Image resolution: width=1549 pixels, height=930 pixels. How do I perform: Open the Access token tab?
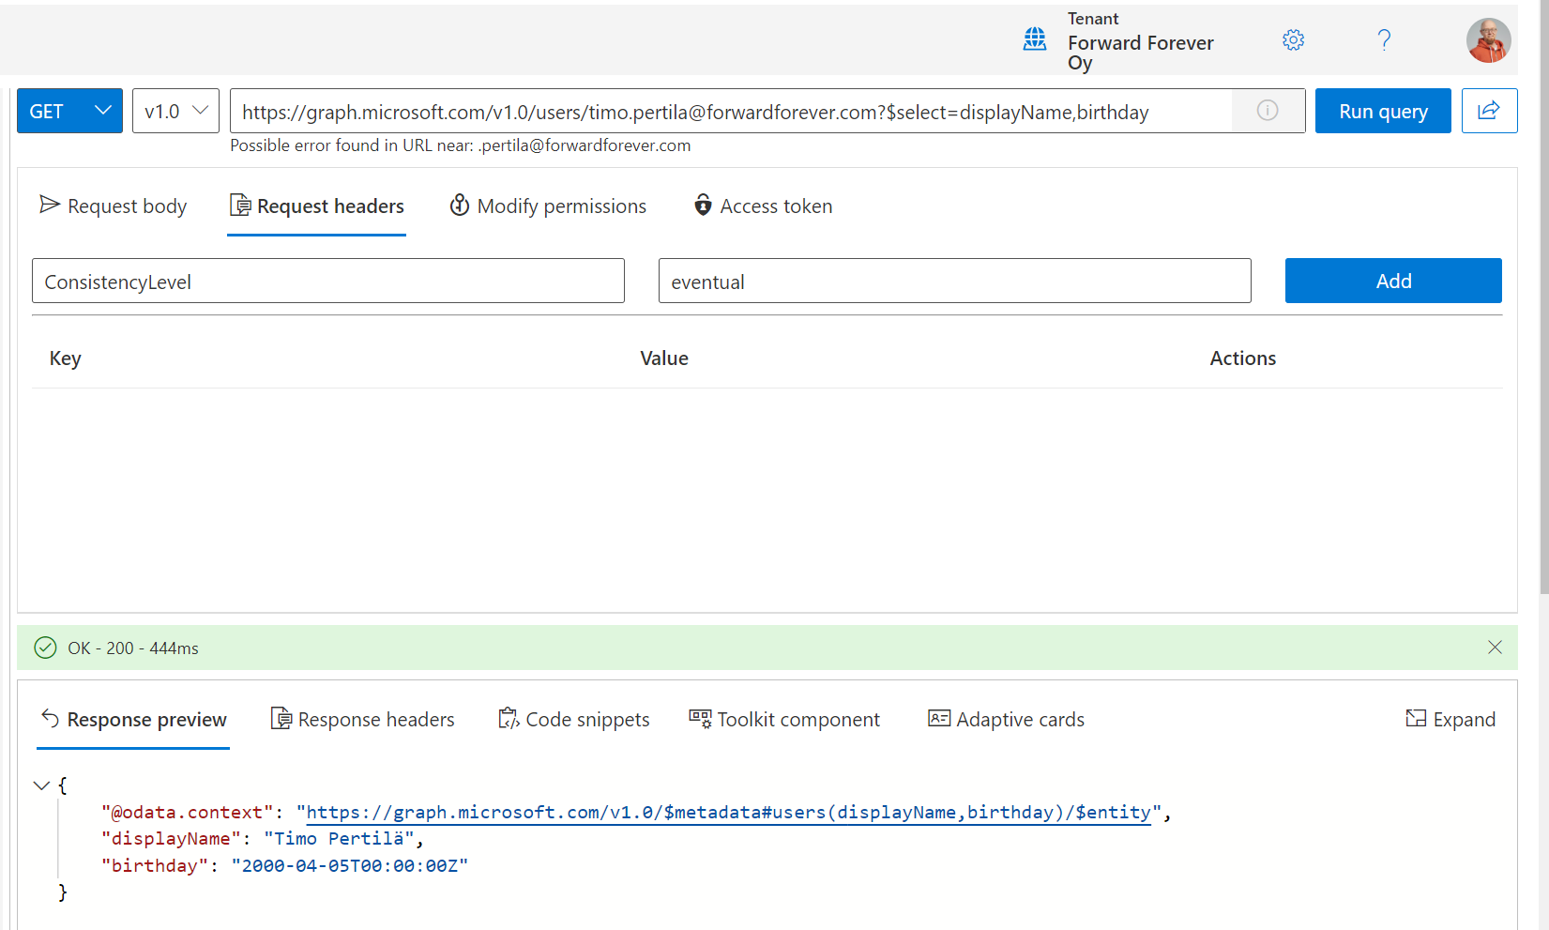pyautogui.click(x=763, y=206)
